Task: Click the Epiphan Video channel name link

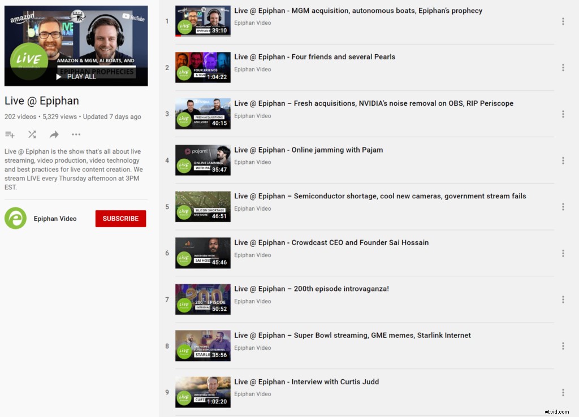Action: coord(55,218)
